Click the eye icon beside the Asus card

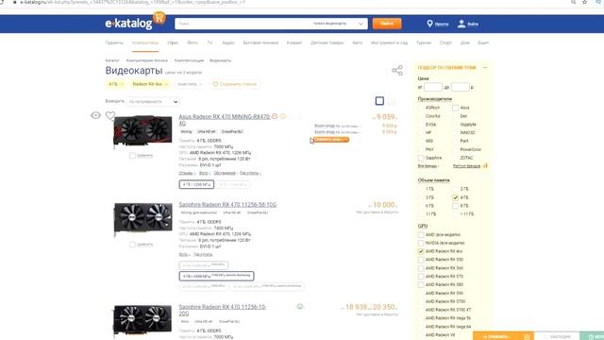(x=95, y=115)
